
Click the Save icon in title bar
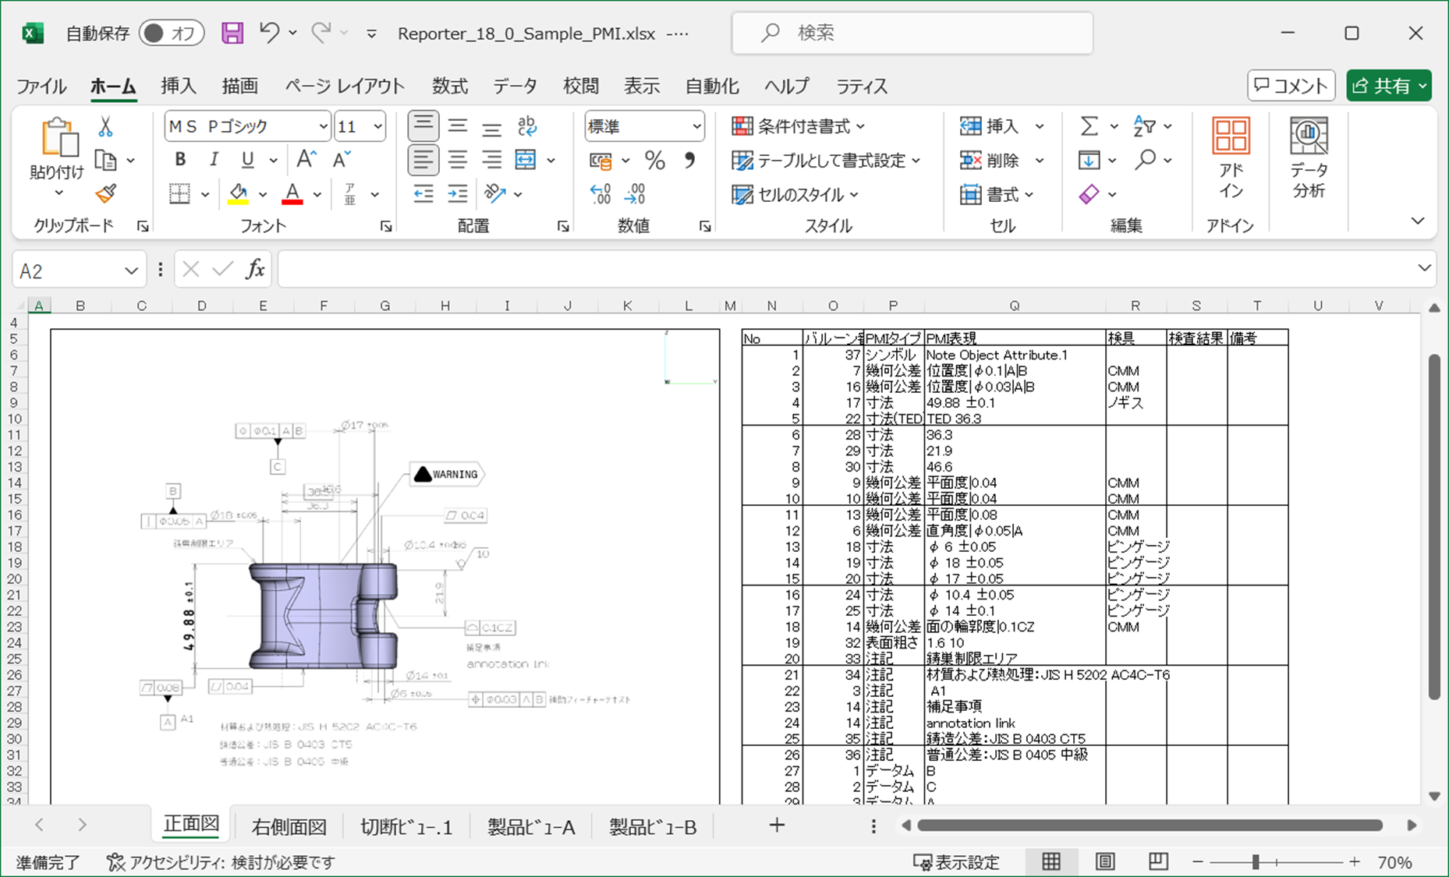232,33
